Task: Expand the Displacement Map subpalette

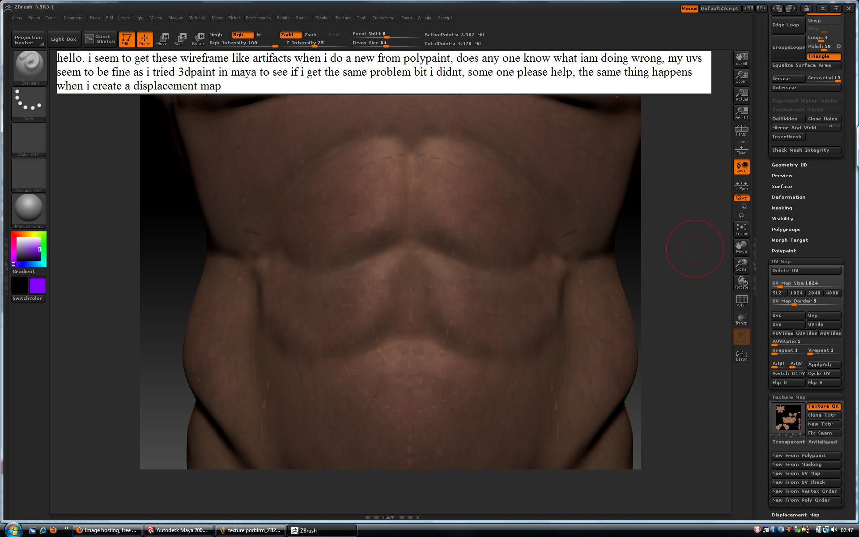Action: 795,515
